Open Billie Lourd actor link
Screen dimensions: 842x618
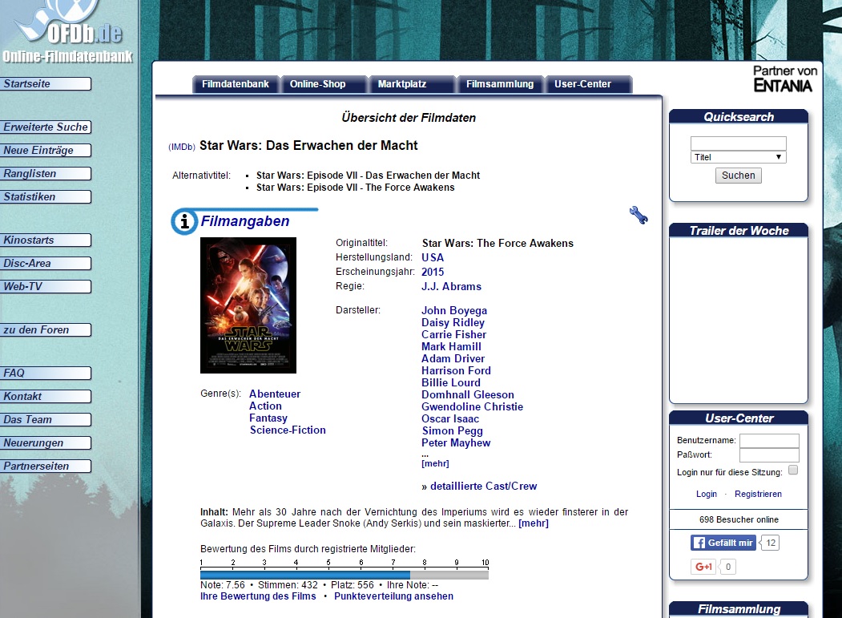(x=451, y=382)
